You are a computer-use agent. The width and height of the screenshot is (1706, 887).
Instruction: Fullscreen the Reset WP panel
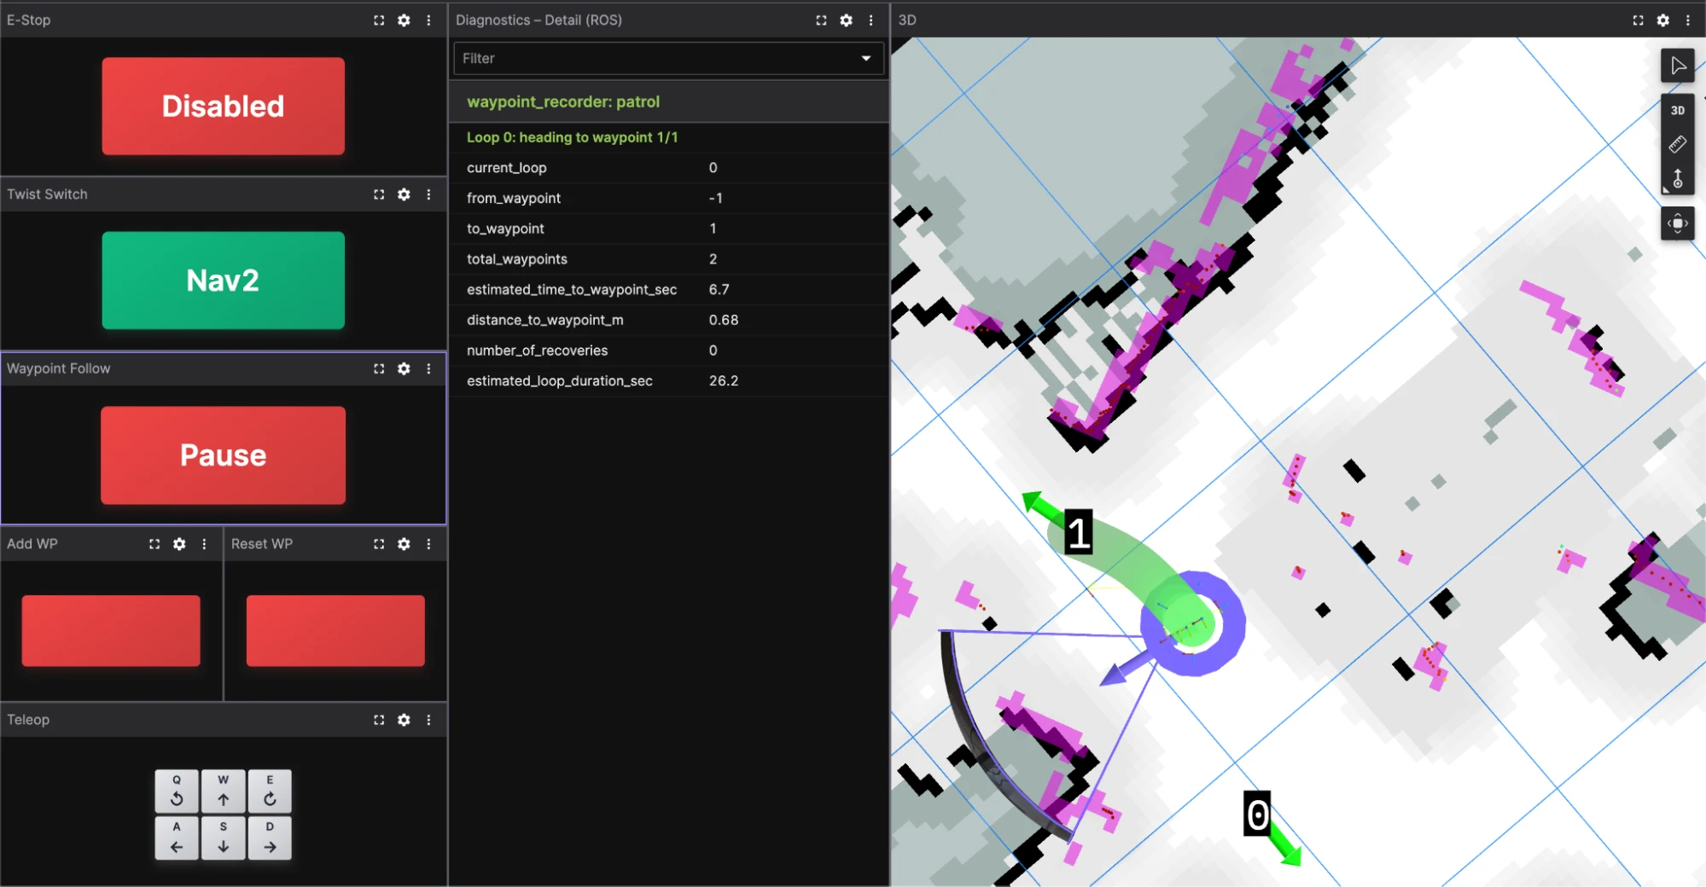(379, 543)
